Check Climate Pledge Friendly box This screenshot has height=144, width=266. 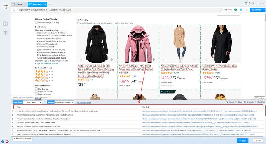[x=36, y=22]
